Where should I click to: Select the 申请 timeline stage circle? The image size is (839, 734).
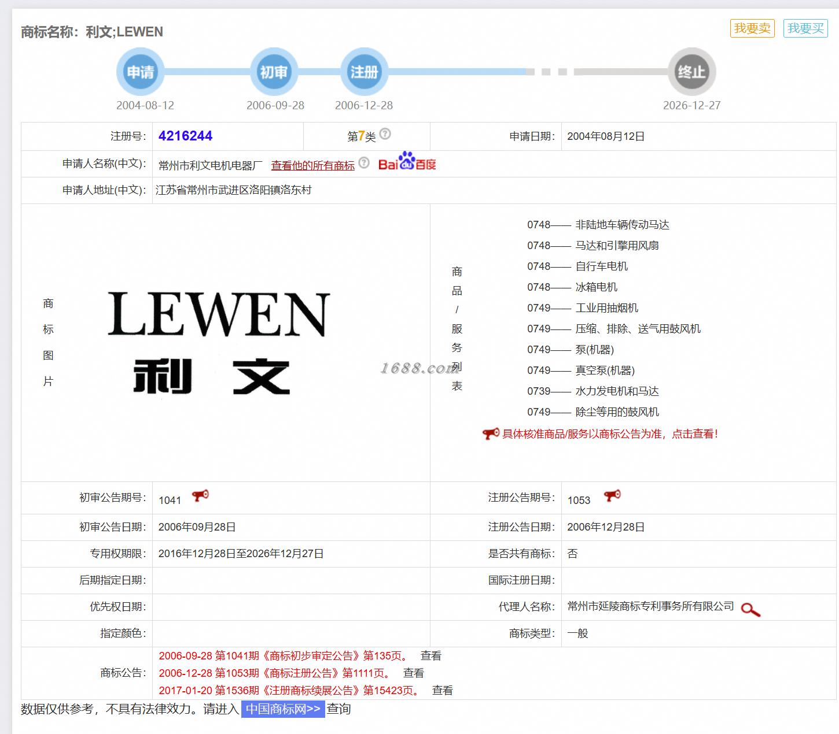(141, 72)
